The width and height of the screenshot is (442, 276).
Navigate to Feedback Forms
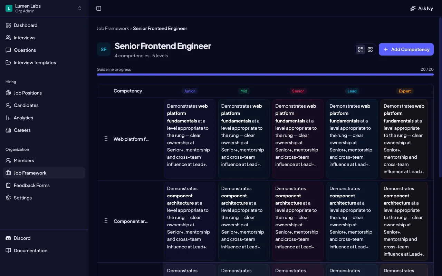point(44,185)
